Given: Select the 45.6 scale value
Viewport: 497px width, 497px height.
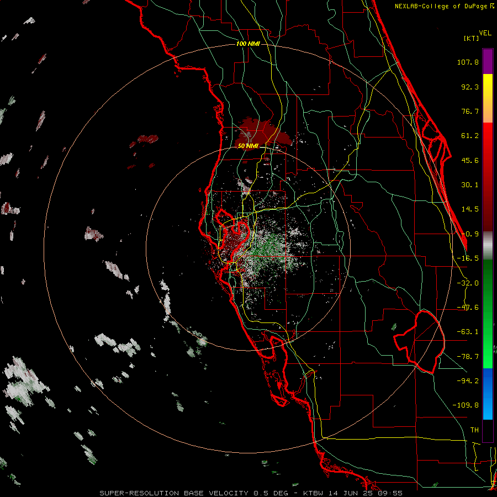Looking at the screenshot, I should [470, 160].
